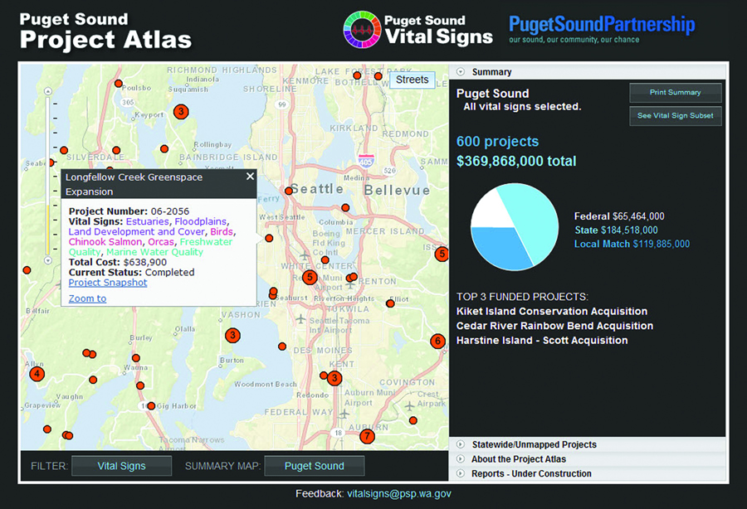Viewport: 747px width, 509px height.
Task: Click the Puget Sound Project Atlas title
Action: pos(105,32)
